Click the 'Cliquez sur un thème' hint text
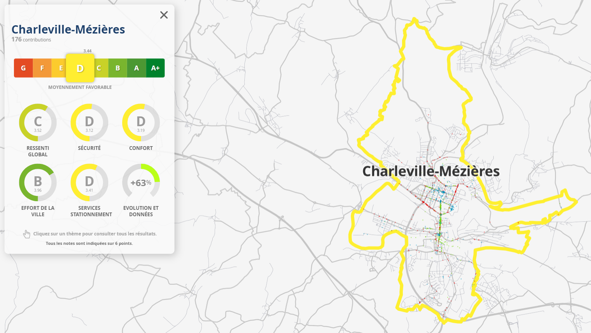The image size is (591, 333). [95, 234]
